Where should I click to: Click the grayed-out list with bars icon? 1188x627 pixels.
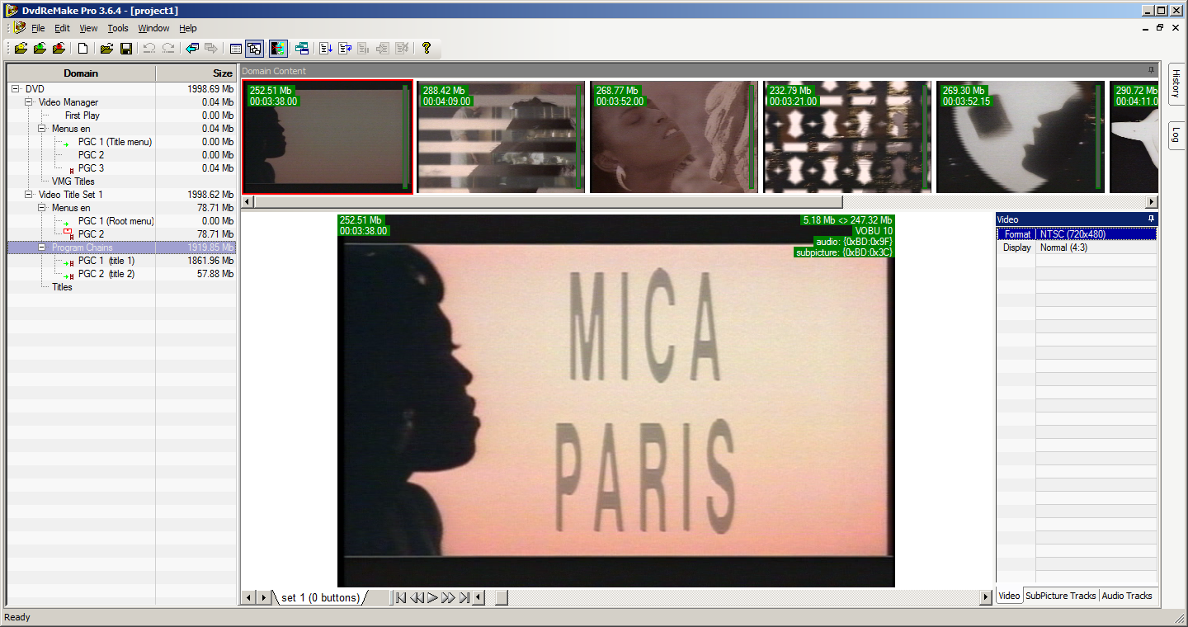[364, 49]
